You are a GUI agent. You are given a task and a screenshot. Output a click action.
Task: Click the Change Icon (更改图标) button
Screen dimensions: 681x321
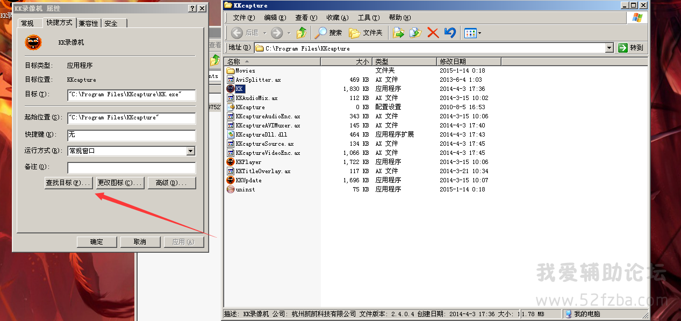pyautogui.click(x=120, y=183)
